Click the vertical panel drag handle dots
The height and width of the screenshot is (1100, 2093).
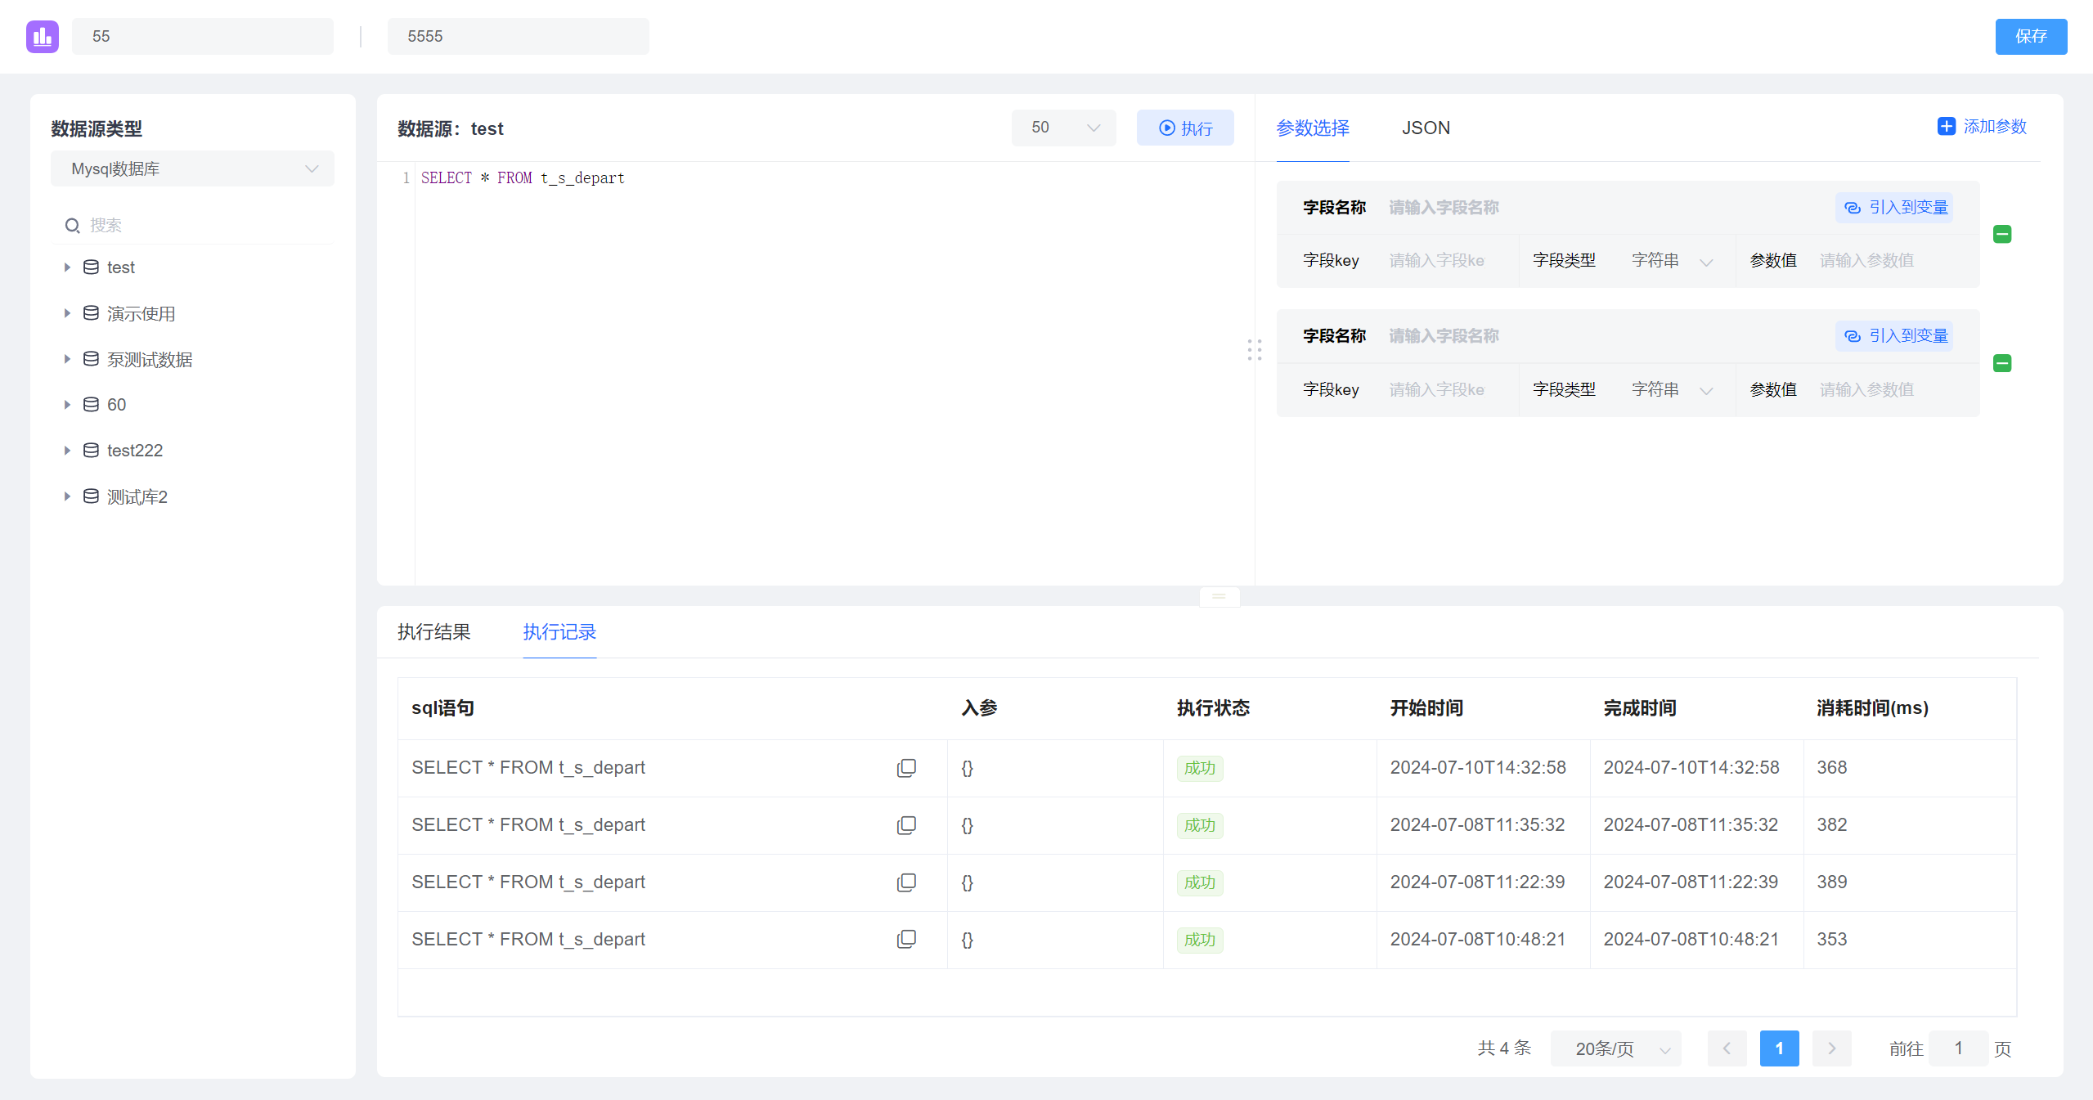(1255, 350)
